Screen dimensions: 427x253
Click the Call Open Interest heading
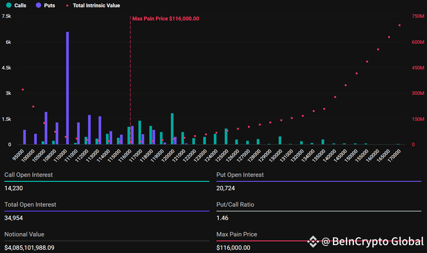28,175
